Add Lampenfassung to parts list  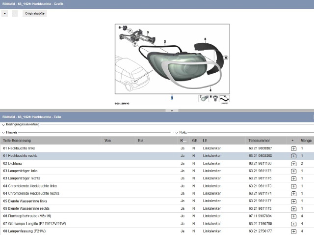pyautogui.click(x=293, y=231)
